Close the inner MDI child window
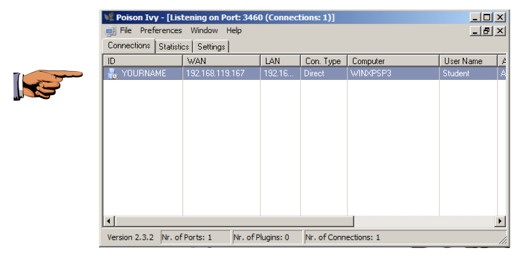 pos(499,30)
